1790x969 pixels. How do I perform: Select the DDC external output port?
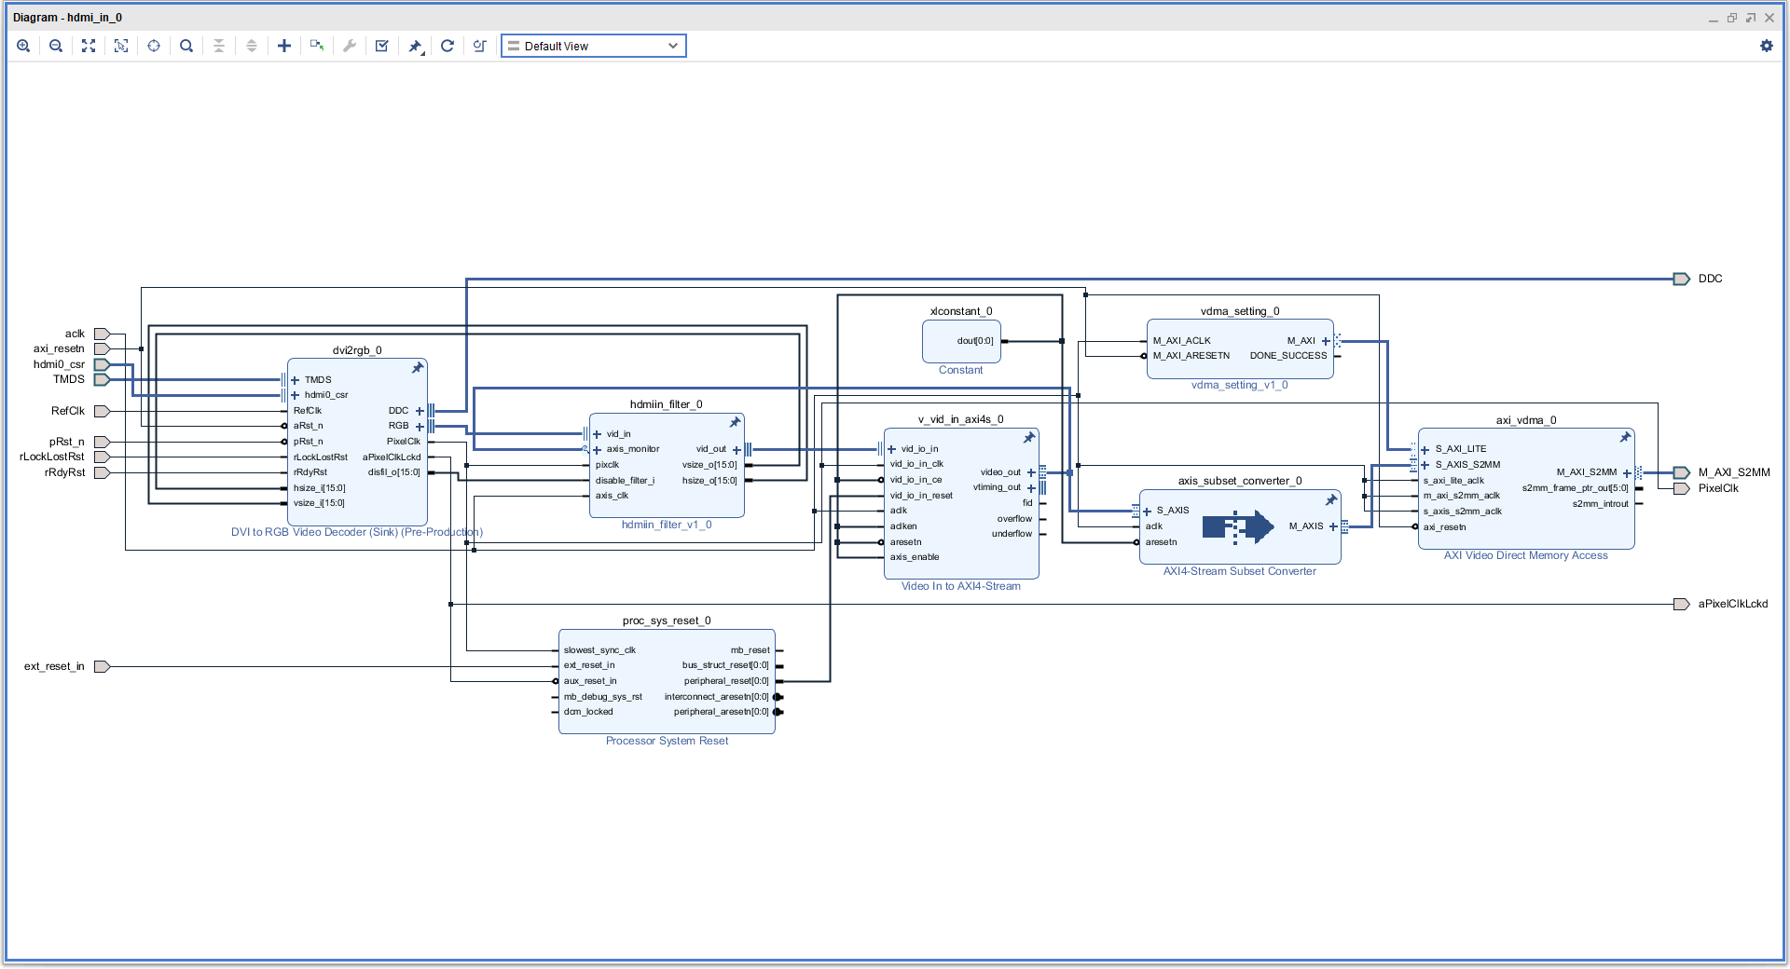tap(1681, 279)
